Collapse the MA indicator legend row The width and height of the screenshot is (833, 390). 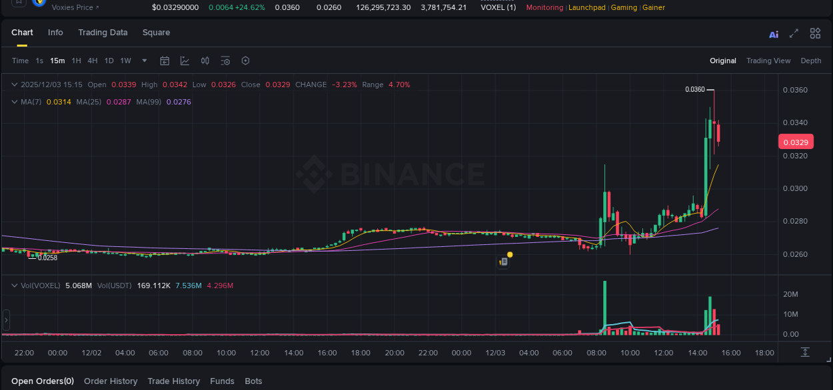(14, 102)
